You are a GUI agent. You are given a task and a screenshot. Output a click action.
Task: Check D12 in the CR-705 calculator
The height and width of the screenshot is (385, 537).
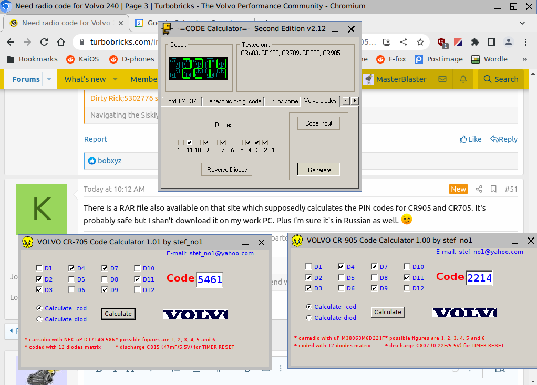click(x=137, y=290)
